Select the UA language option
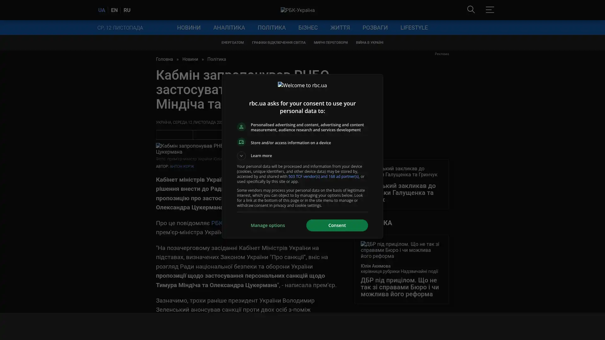This screenshot has width=605, height=340. (x=101, y=10)
